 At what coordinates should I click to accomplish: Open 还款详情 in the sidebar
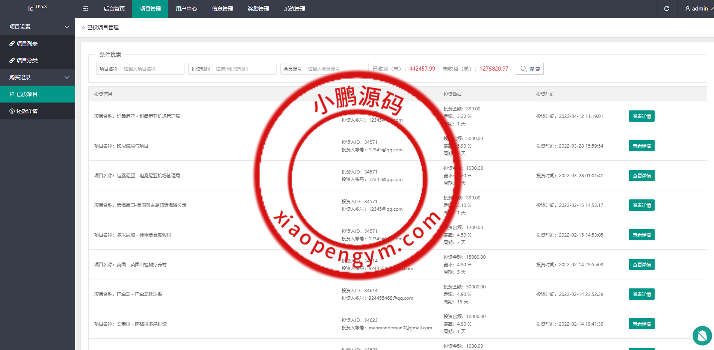coord(27,111)
